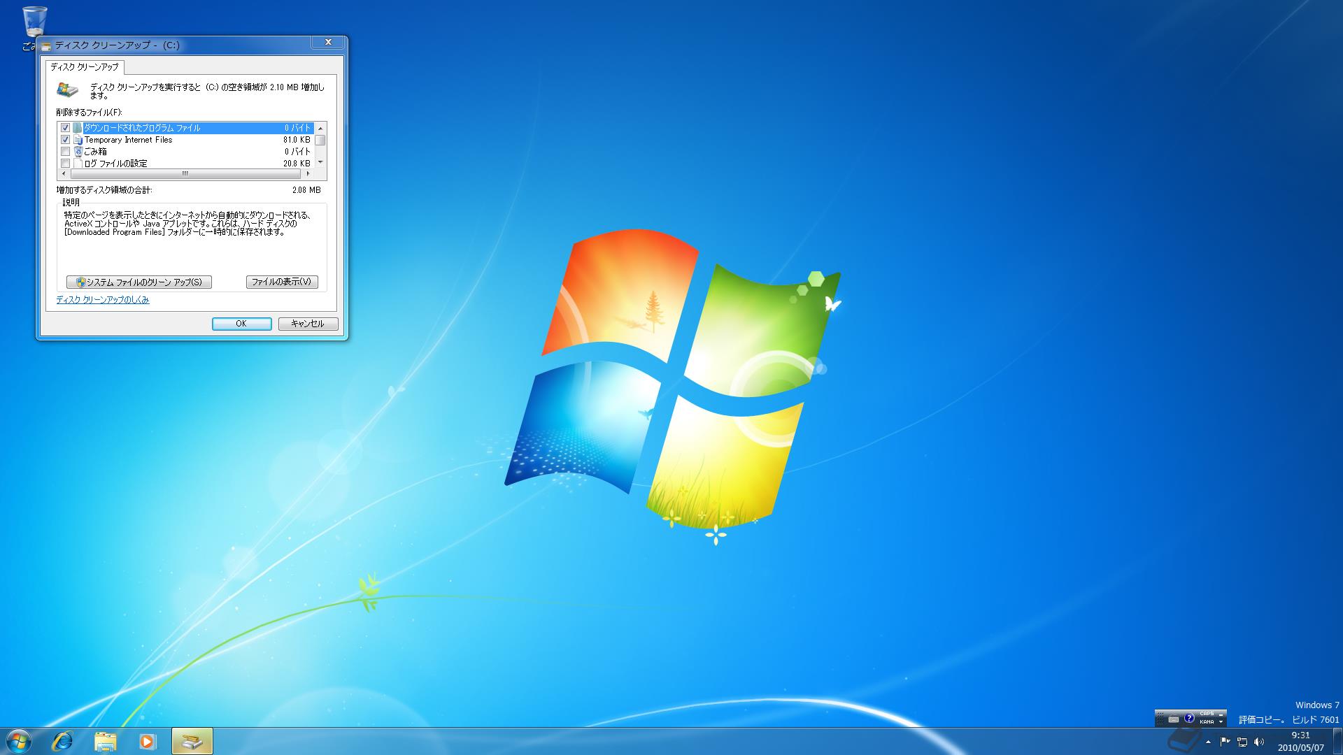1343x755 pixels.
Task: Tick the ログ ファイルの設定 checkbox
Action: coord(66,164)
